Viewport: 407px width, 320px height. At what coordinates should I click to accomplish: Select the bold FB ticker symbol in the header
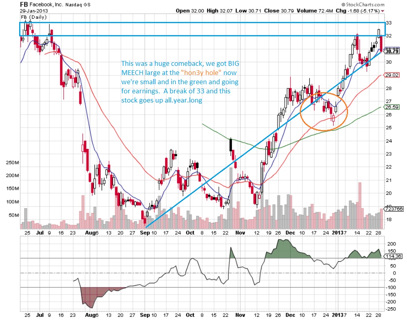tap(24, 4)
